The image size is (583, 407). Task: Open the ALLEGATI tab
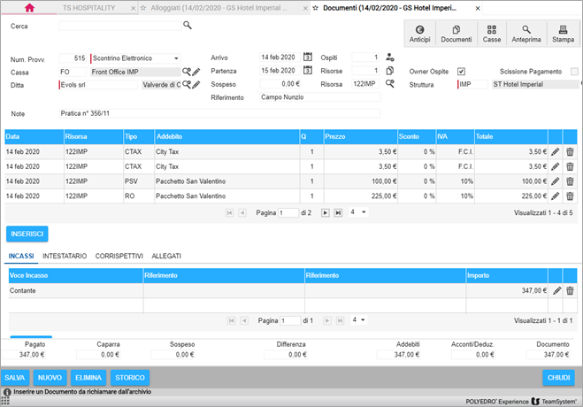(166, 256)
